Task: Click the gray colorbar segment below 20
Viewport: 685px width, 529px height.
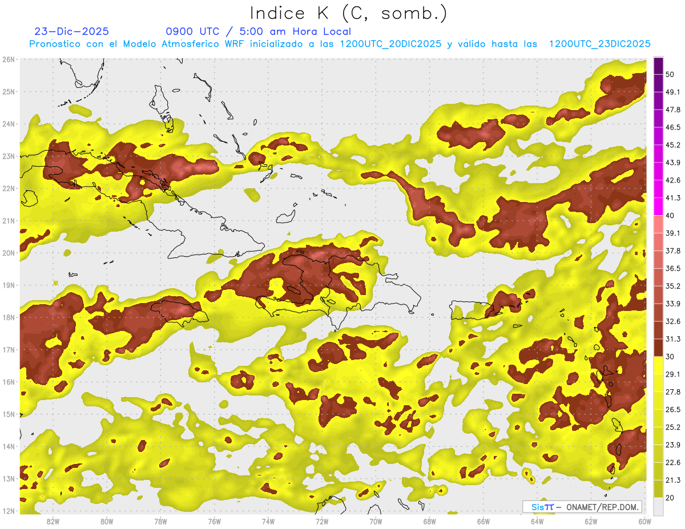Action: pos(658,506)
